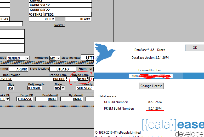Screen dimensions: 204x137
Task: Click the POSTNR2 field
Action: [36, 14]
